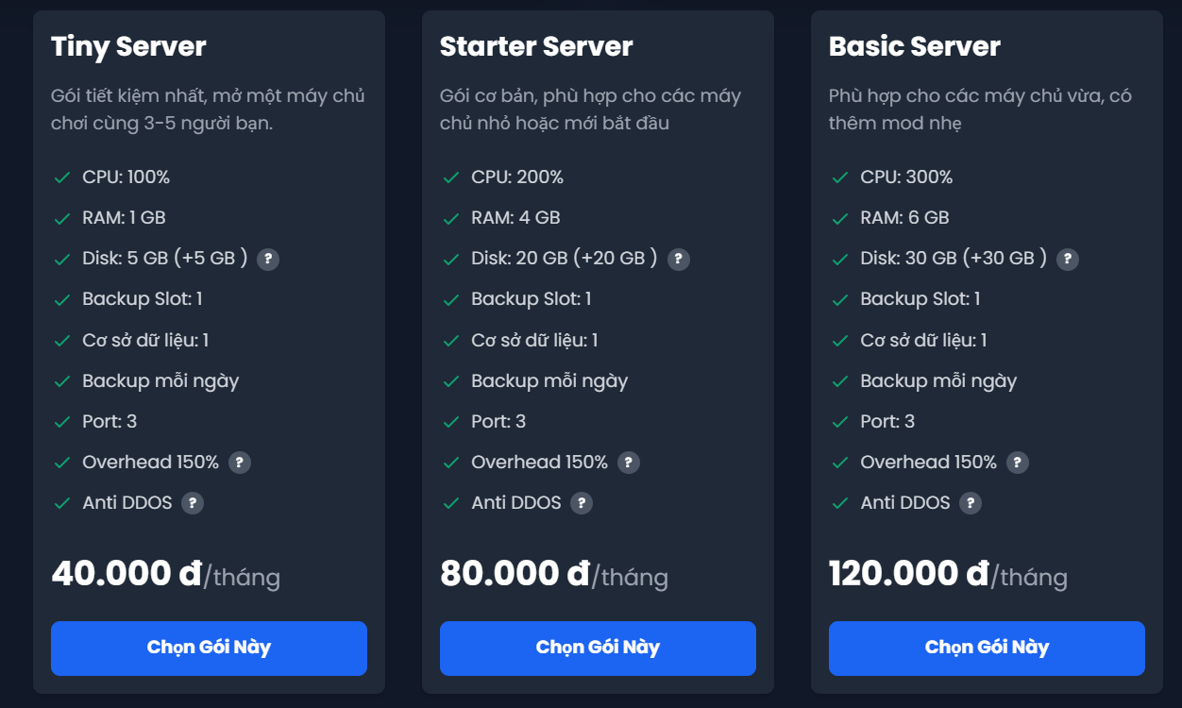
Task: Click help icon next to Starter Server Disk
Action: [678, 259]
